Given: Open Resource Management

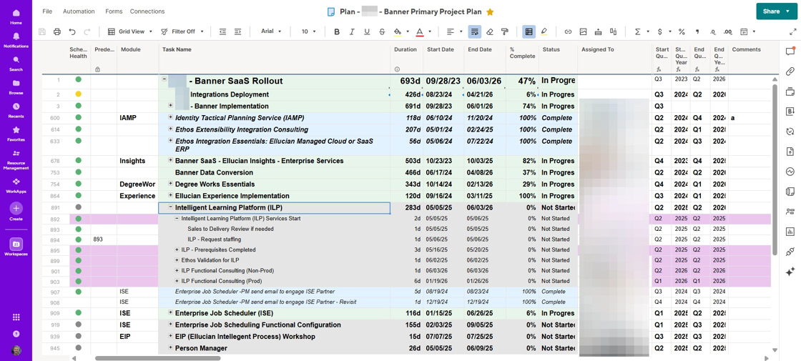Looking at the screenshot, I should 16,159.
